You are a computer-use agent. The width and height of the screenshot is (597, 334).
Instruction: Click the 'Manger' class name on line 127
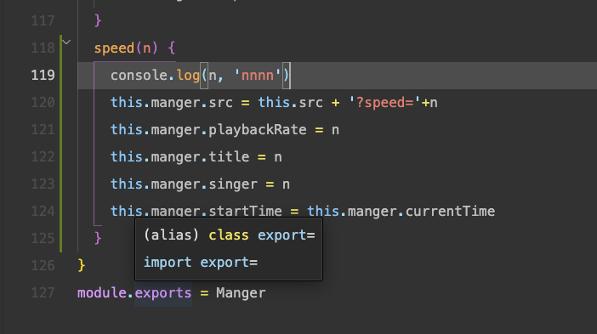(x=241, y=293)
